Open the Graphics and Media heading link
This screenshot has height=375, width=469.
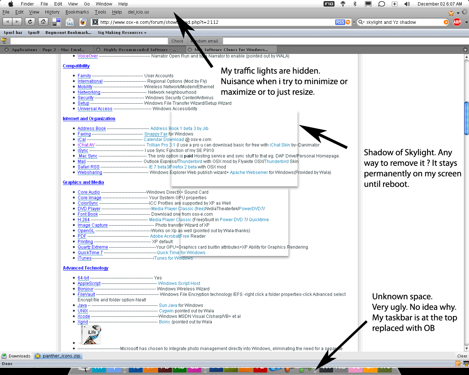(x=83, y=182)
